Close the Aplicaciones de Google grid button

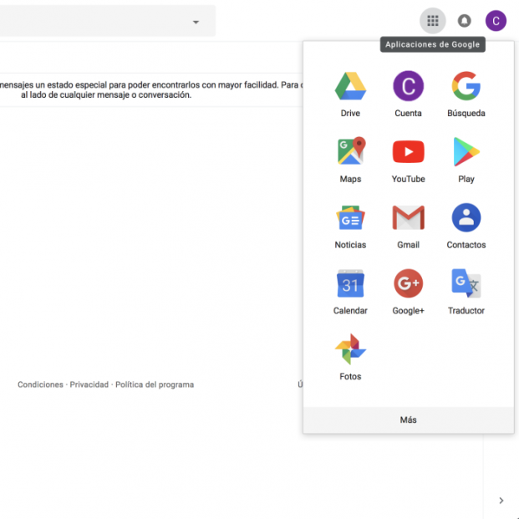(x=432, y=21)
